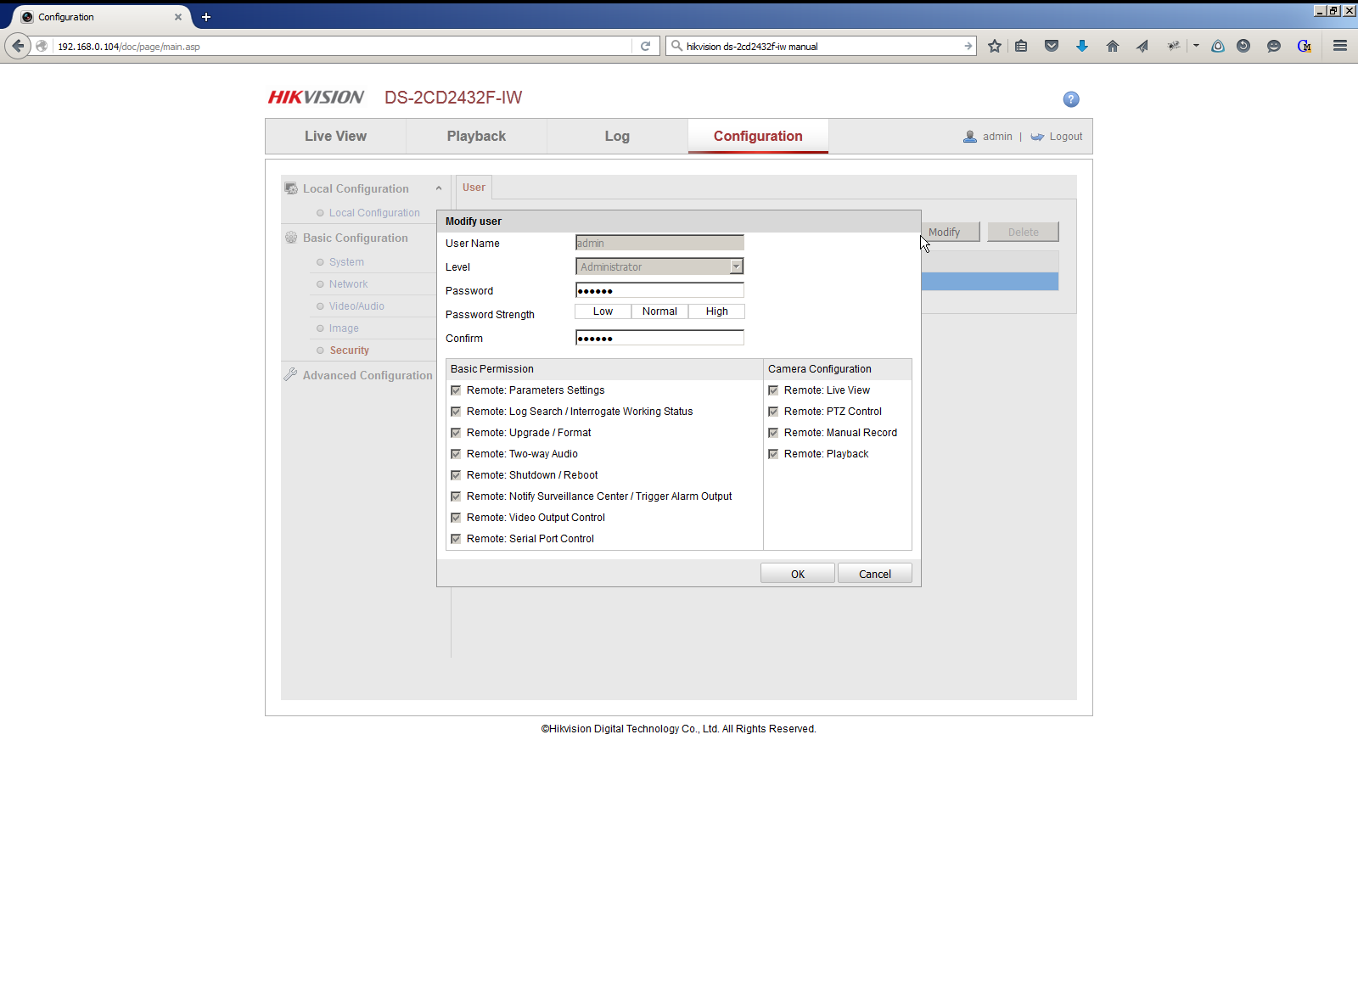1358x998 pixels.
Task: Open Image settings in sidebar
Action: pyautogui.click(x=344, y=328)
